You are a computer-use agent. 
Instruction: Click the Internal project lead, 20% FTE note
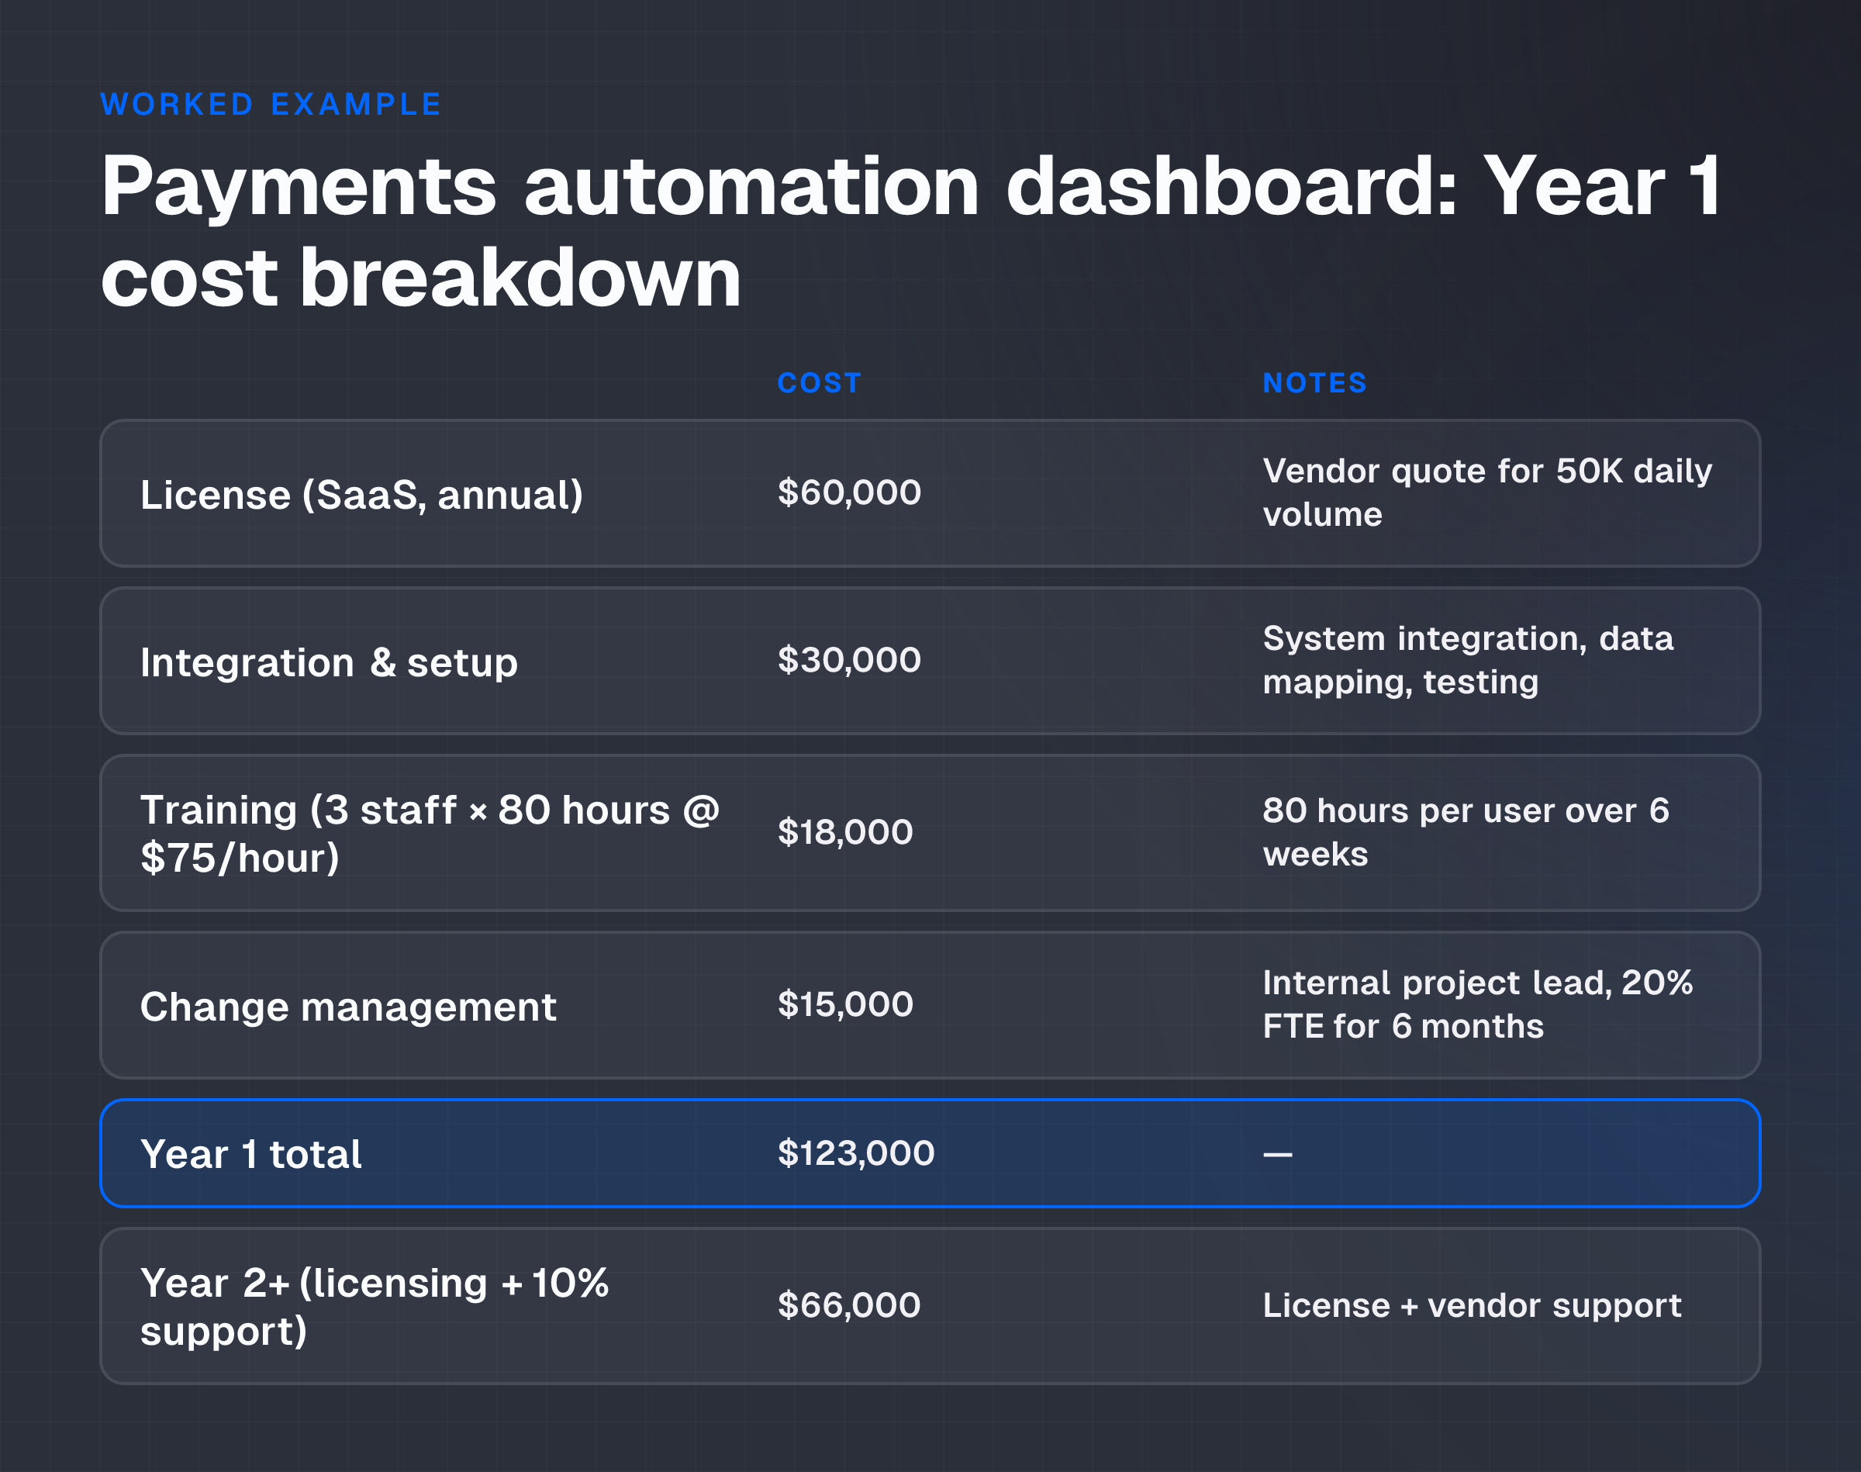[x=1478, y=1005]
